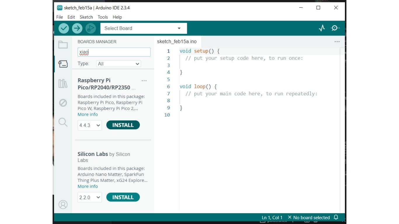This screenshot has height=224, width=399.
Task: Toggle the Boards Manager sidebar icon
Action: pos(63,64)
